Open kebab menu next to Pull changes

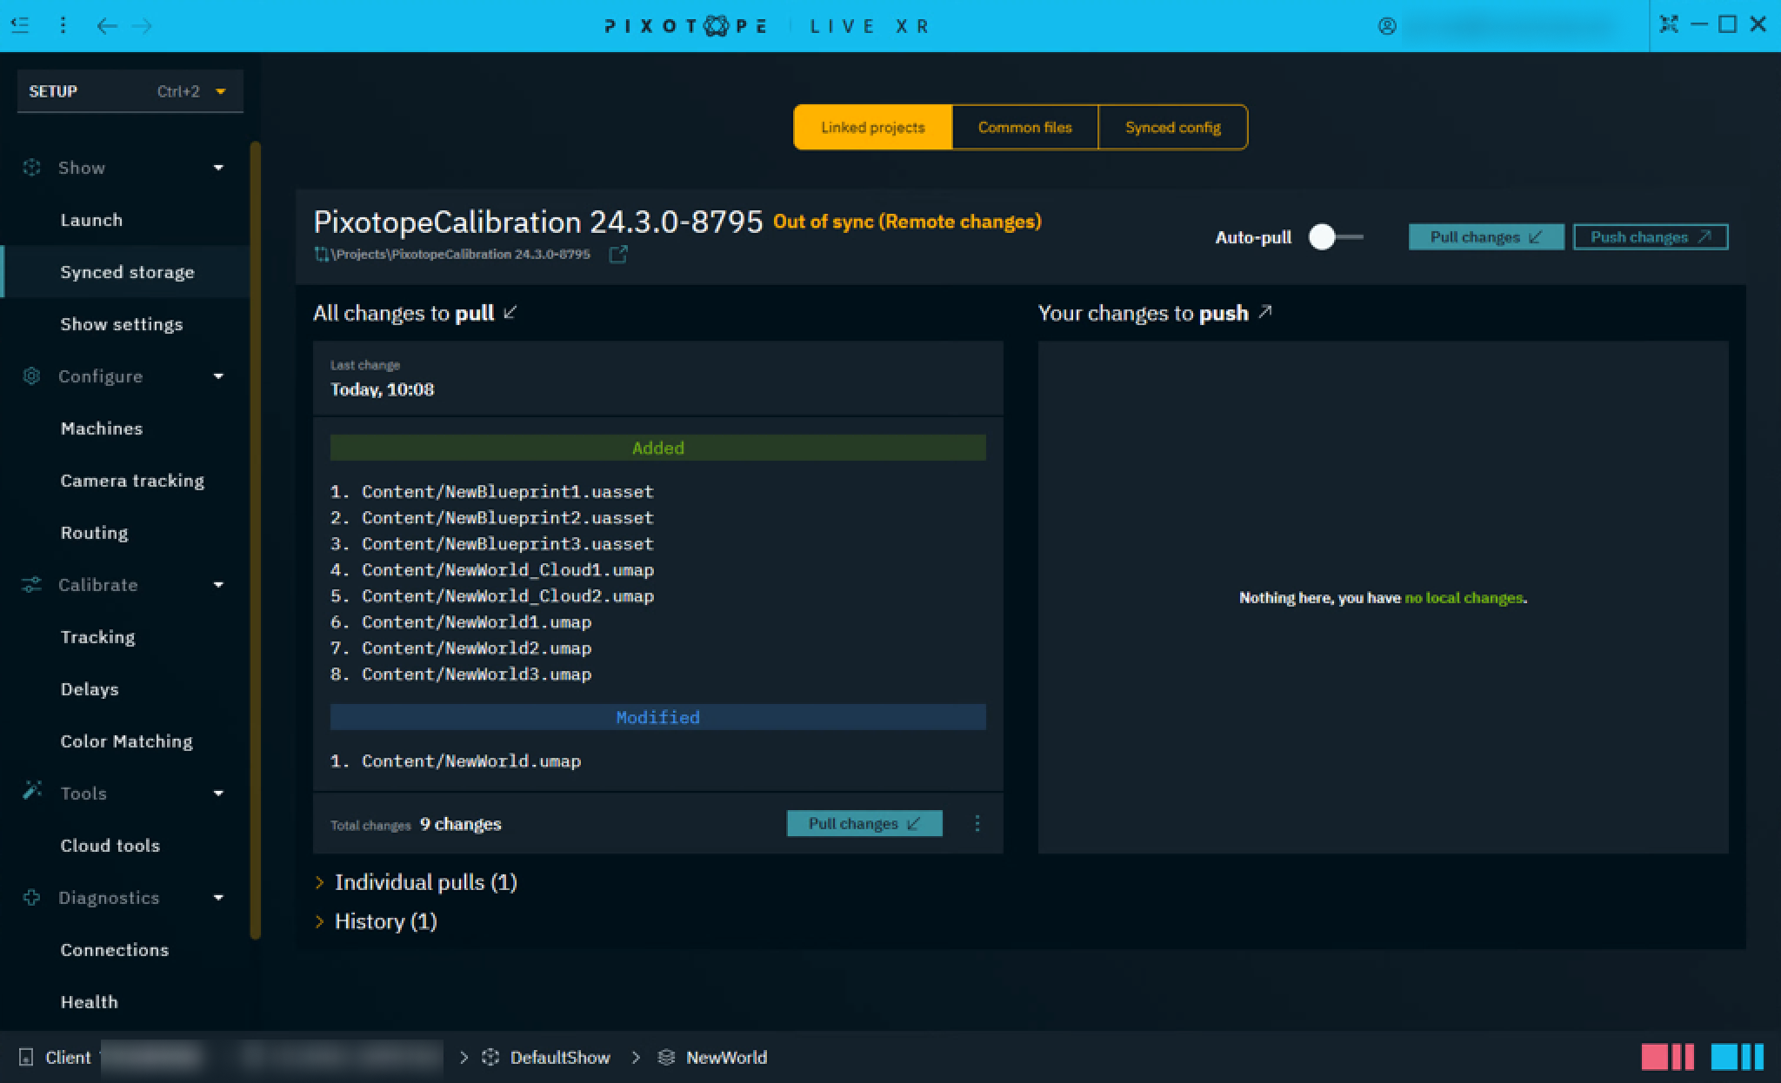tap(977, 823)
